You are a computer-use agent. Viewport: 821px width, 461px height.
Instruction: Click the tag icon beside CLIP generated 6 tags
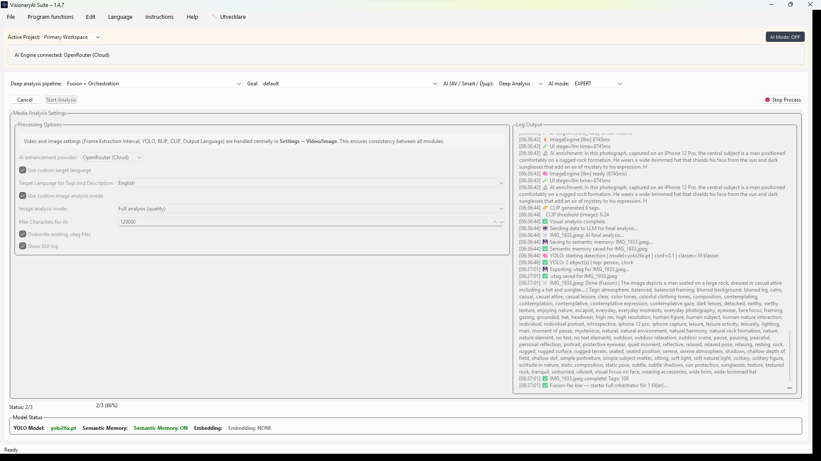545,208
